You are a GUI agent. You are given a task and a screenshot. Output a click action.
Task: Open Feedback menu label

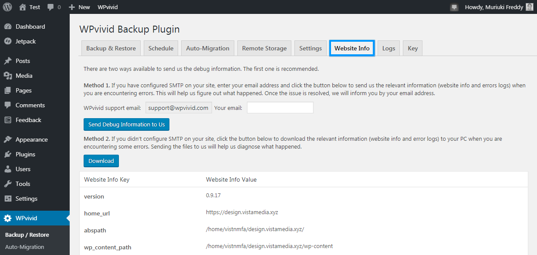point(28,120)
